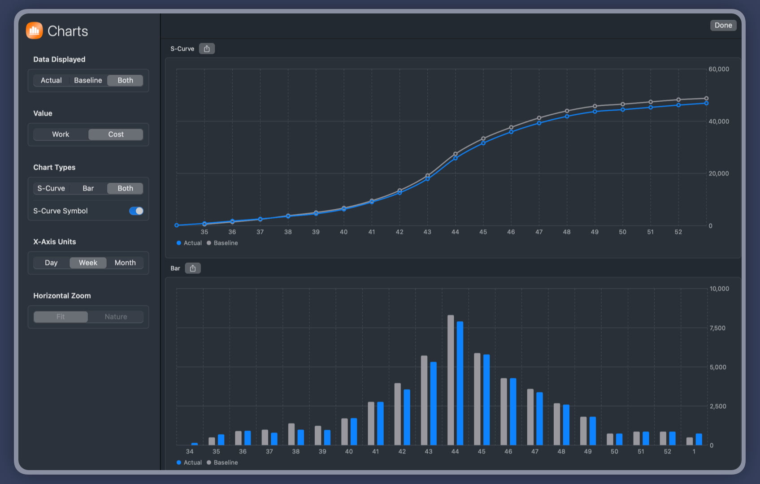Choose Both under Data Displayed

click(x=125, y=81)
